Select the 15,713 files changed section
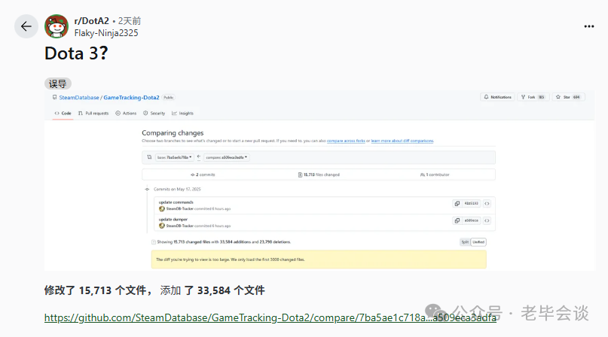Viewport: 608px width, 337px height. pos(319,175)
